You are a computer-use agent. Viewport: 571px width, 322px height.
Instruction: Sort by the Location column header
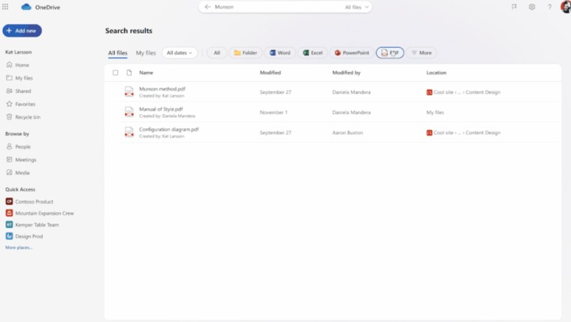(437, 73)
